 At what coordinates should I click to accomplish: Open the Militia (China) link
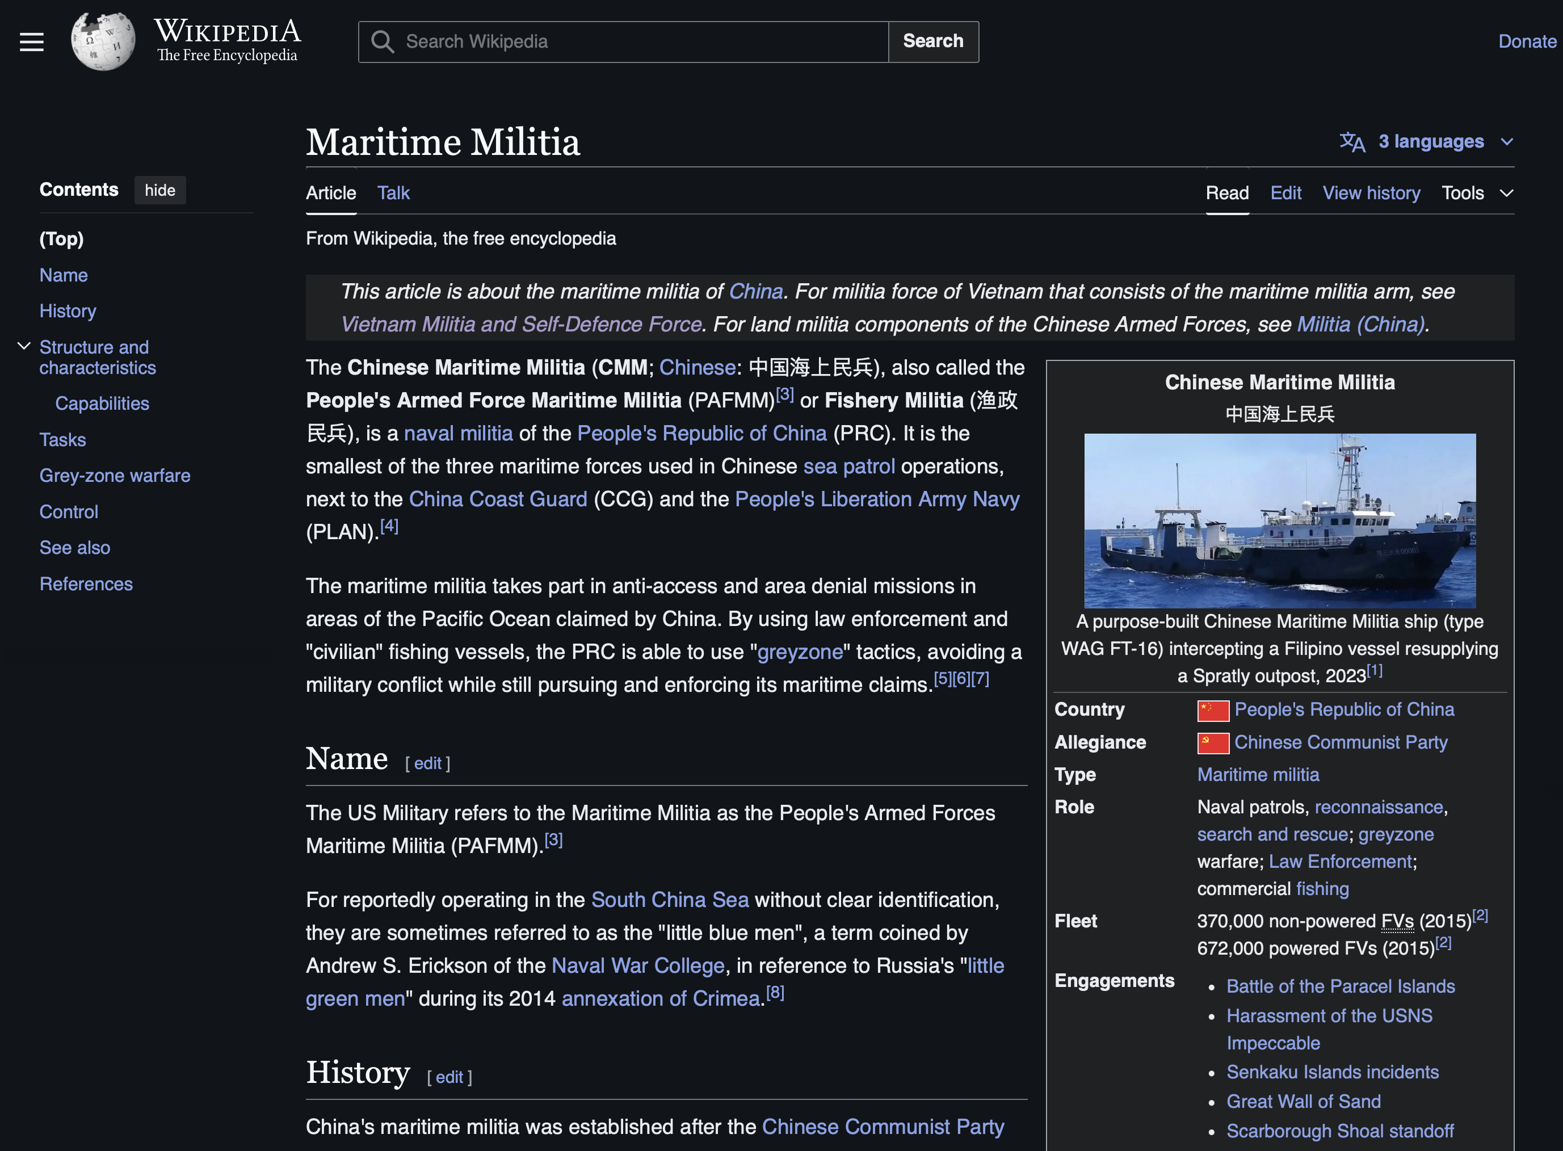[1361, 324]
